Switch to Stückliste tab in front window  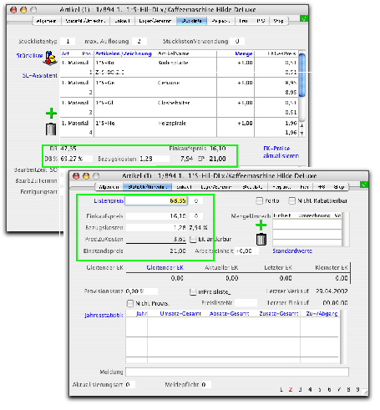click(x=252, y=187)
